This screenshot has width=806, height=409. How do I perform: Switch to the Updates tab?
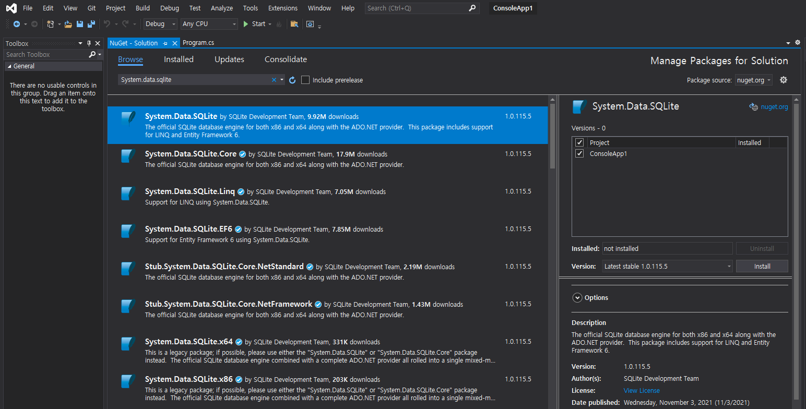click(x=229, y=59)
